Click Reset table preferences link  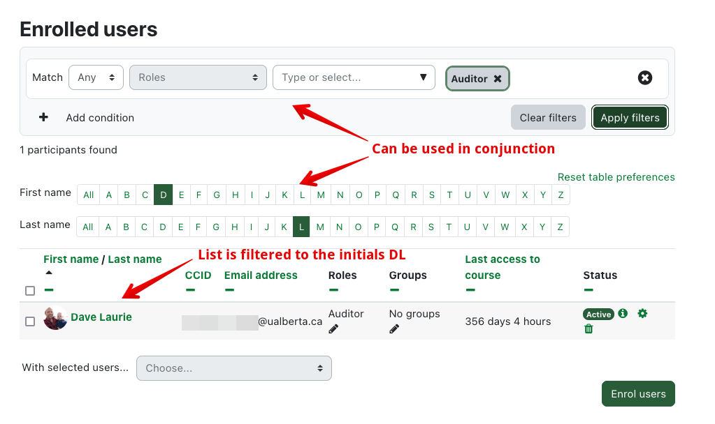click(616, 177)
